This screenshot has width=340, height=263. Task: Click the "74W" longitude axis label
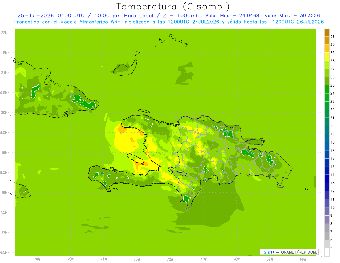(x=104, y=259)
